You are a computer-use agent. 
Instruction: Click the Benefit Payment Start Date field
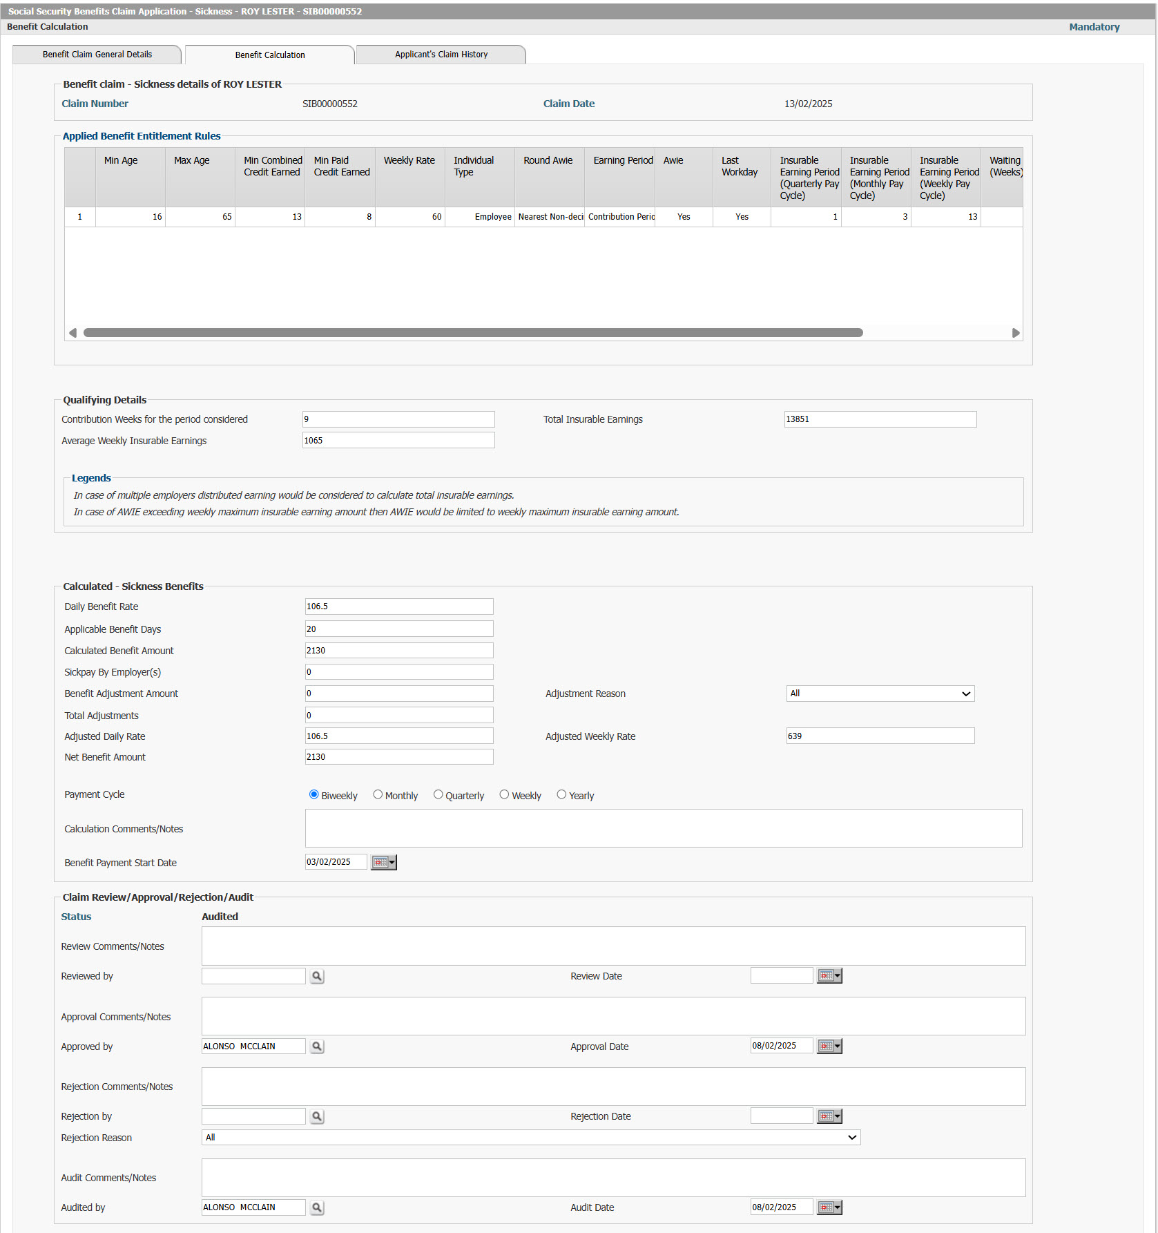[x=336, y=862]
